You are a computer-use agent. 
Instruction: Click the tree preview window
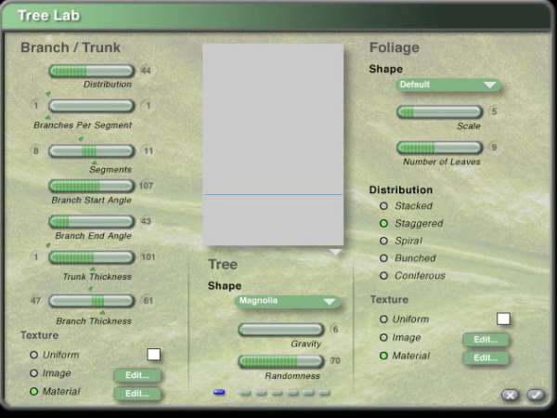pos(273,145)
